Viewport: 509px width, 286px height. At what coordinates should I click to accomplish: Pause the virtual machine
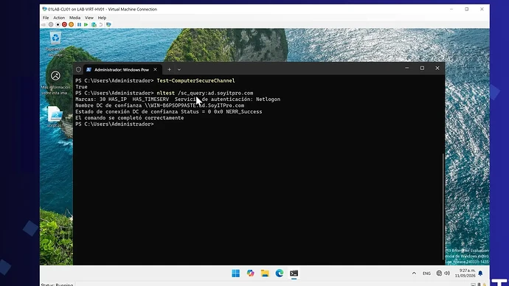click(x=79, y=24)
